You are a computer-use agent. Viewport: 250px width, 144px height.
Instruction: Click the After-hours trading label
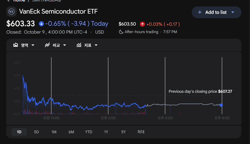pos(141,32)
